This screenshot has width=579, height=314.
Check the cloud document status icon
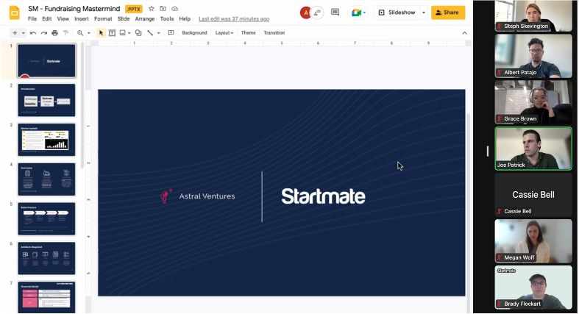174,9
